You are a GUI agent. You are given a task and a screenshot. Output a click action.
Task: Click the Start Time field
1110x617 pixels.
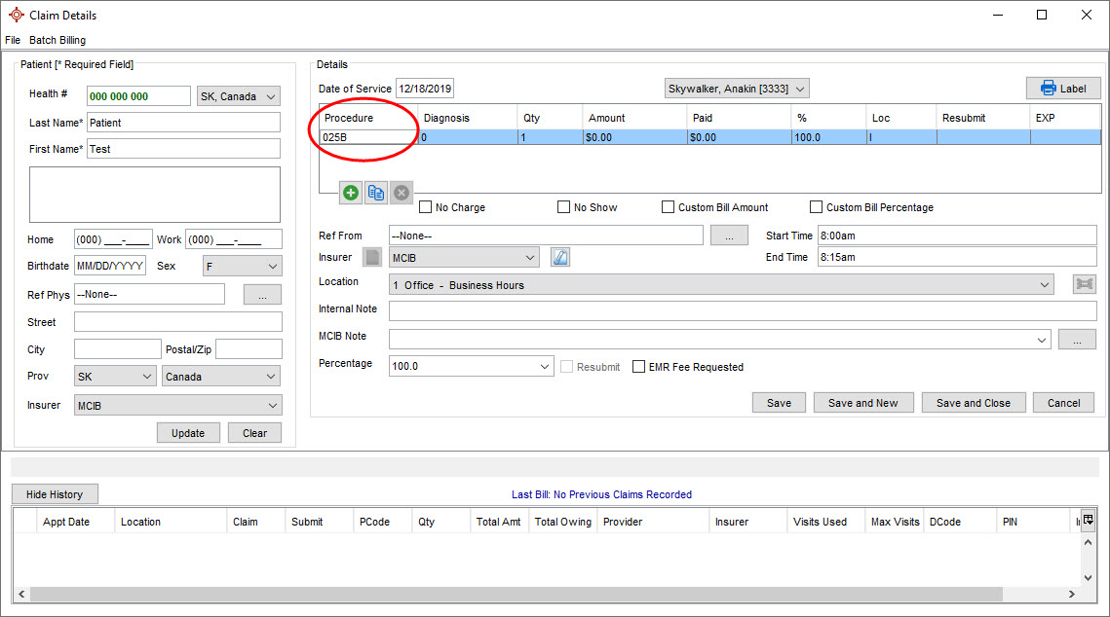coord(957,236)
